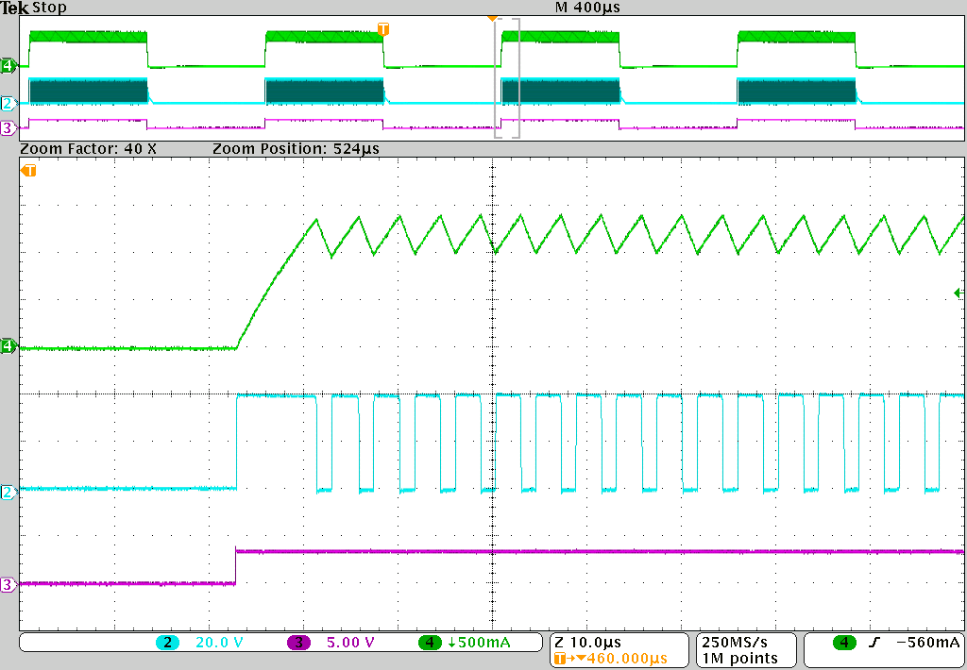967x670 pixels.
Task: Click channel 4 marker in the overview strip
Action: coord(8,65)
